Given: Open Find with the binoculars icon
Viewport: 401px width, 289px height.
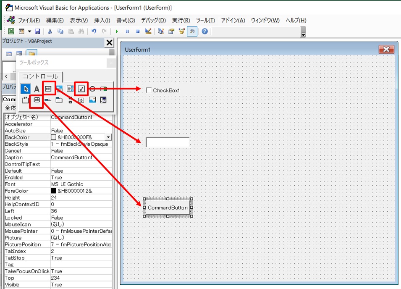Looking at the screenshot, I should pyautogui.click(x=81, y=31).
